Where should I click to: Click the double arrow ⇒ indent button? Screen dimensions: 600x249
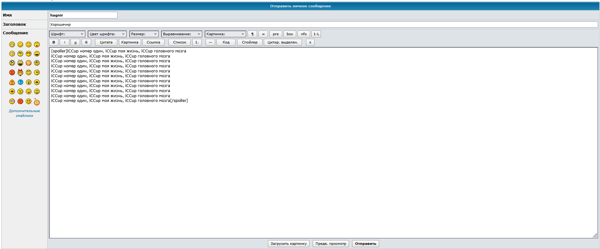click(x=263, y=34)
